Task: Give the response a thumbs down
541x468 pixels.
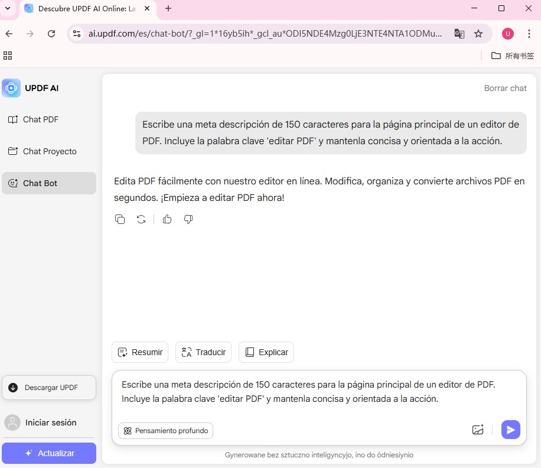Action: click(x=188, y=219)
